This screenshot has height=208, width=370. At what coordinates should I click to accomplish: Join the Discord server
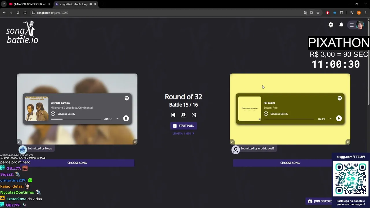pyautogui.click(x=320, y=201)
